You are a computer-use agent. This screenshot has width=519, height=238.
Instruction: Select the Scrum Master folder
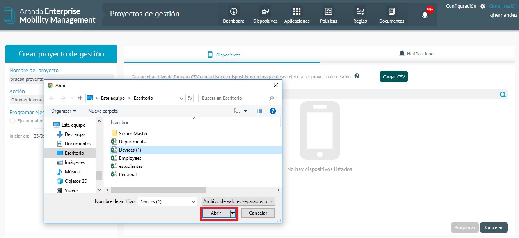point(129,134)
